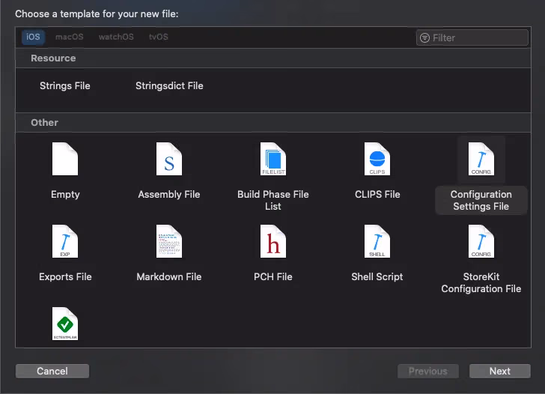The height and width of the screenshot is (394, 545).
Task: Switch to the iOS platform tab
Action: click(x=34, y=37)
